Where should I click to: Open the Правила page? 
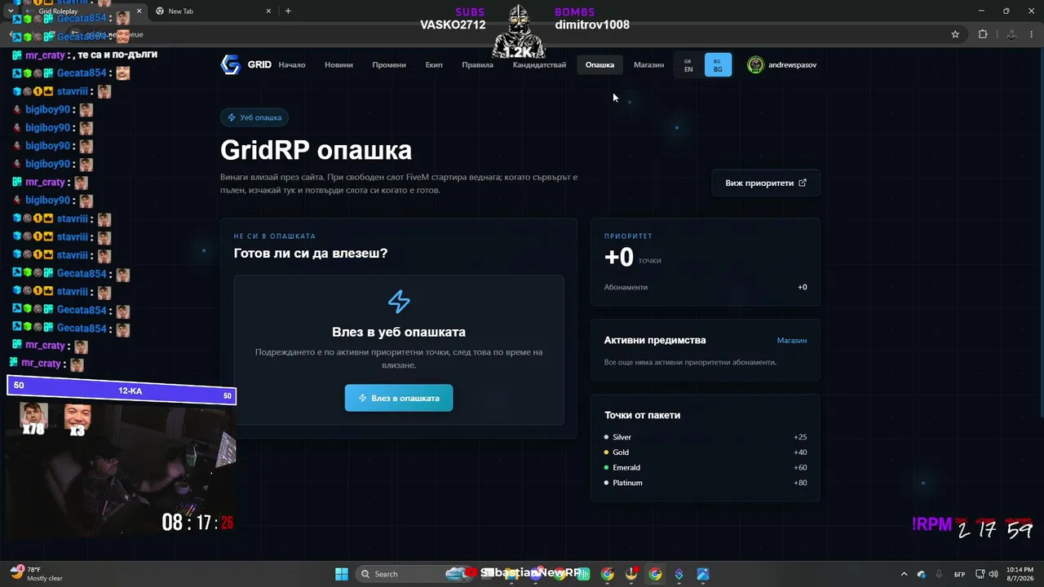pos(477,64)
